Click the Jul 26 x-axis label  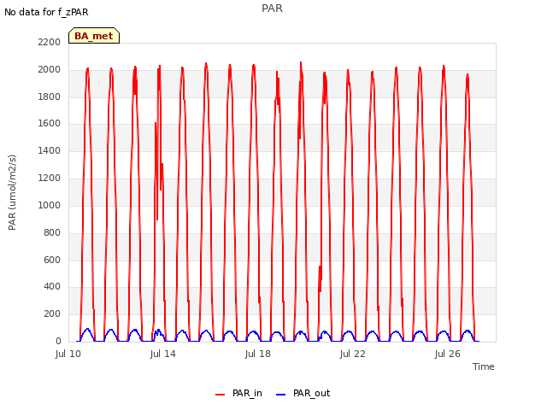448,354
